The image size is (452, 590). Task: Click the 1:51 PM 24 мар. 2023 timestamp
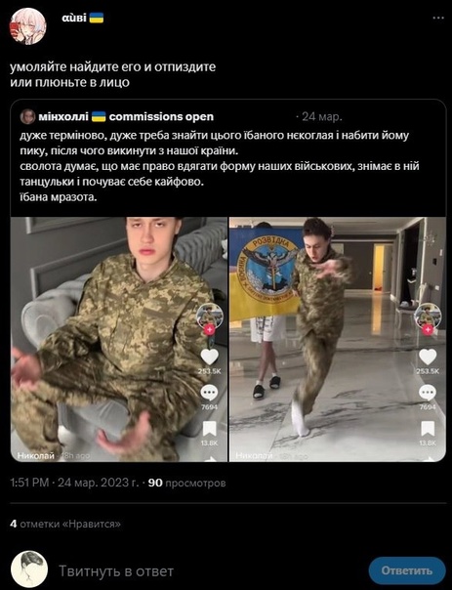point(74,483)
